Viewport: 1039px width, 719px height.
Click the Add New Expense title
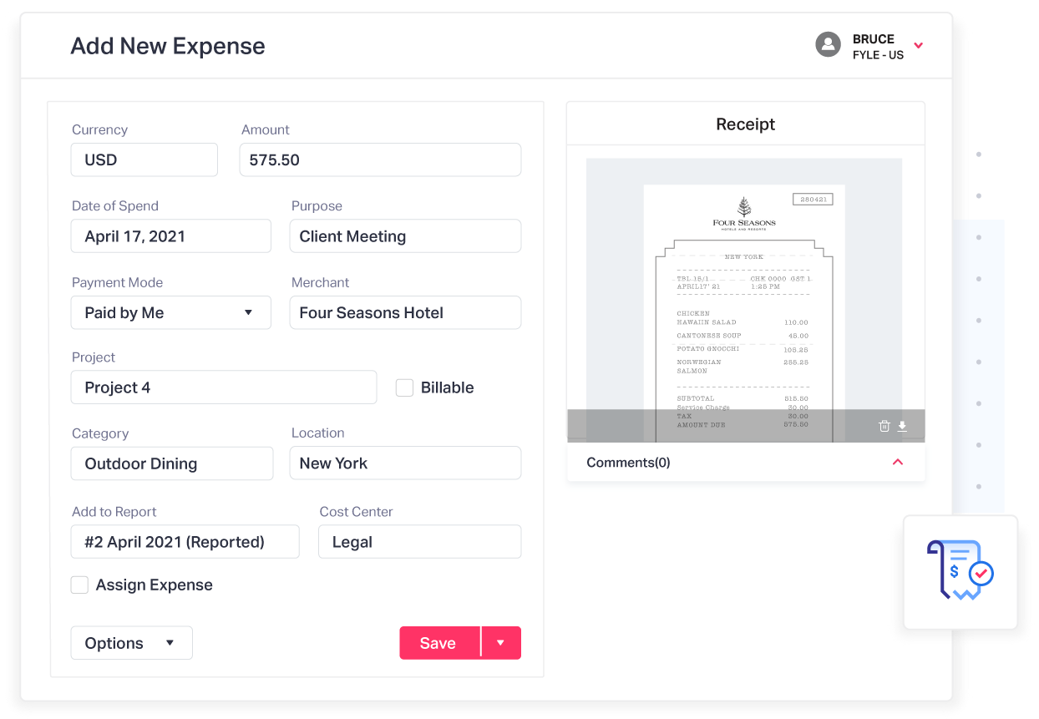168,46
